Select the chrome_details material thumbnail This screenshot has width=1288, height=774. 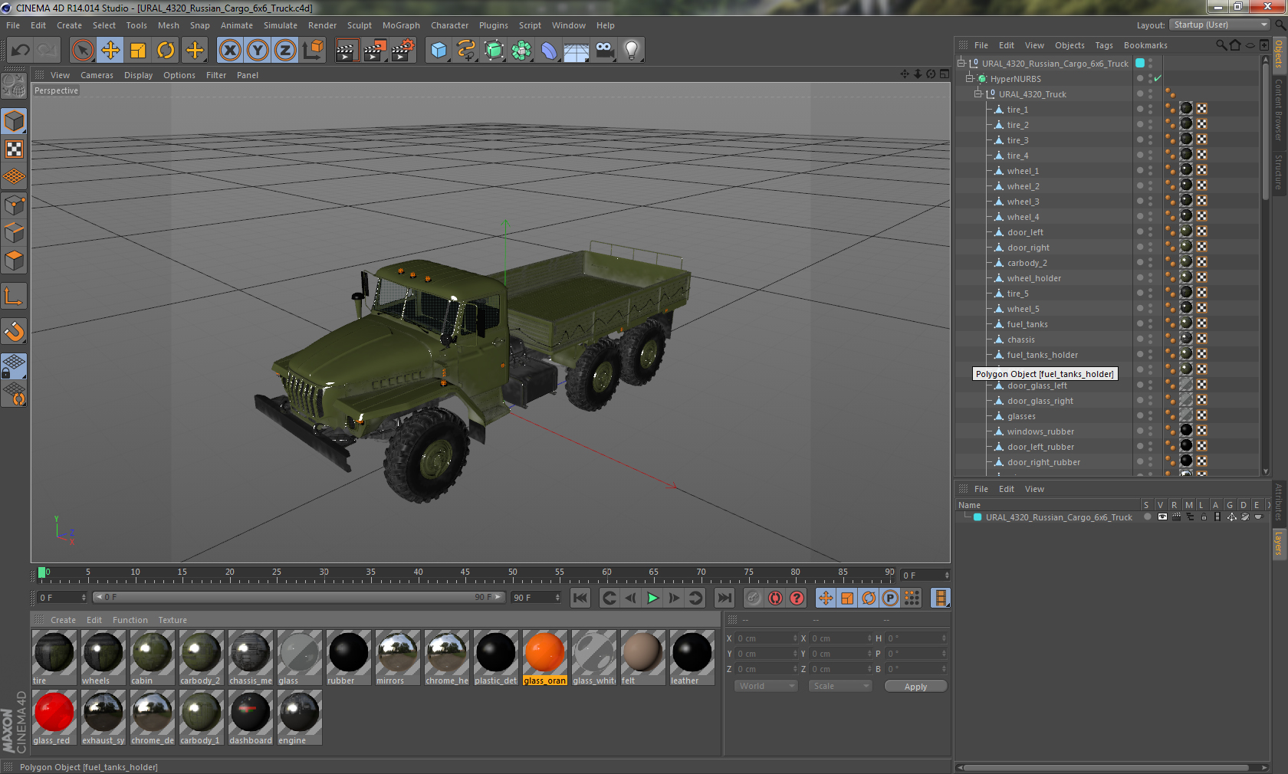click(x=152, y=717)
